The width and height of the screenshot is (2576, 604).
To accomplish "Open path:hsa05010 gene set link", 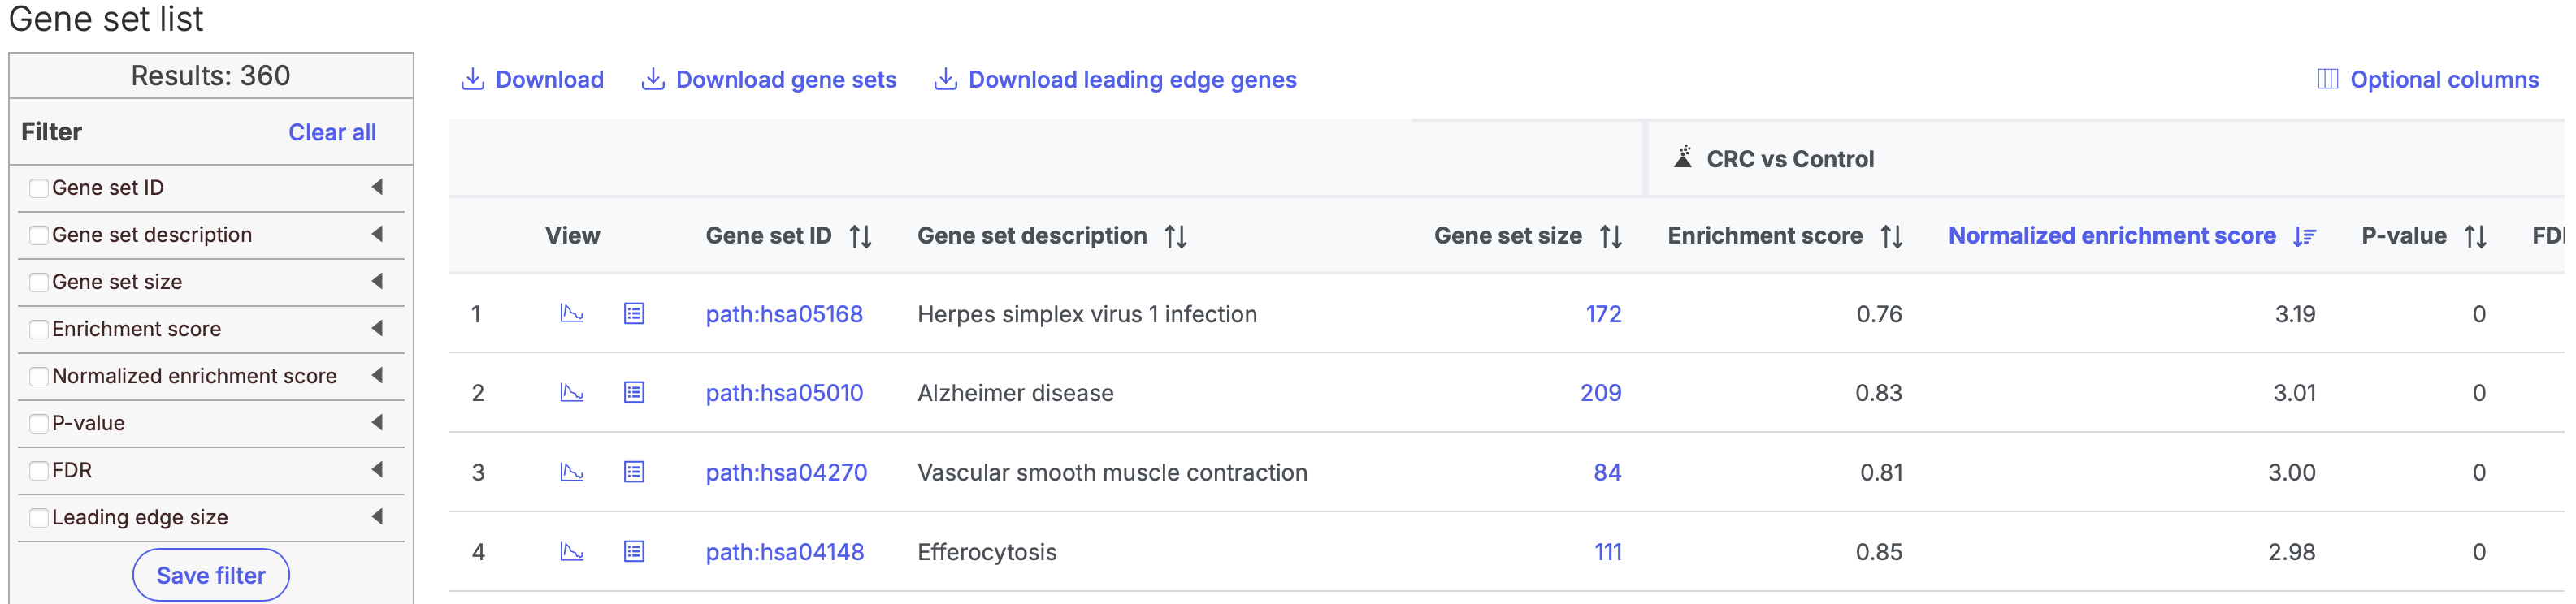I will [784, 392].
